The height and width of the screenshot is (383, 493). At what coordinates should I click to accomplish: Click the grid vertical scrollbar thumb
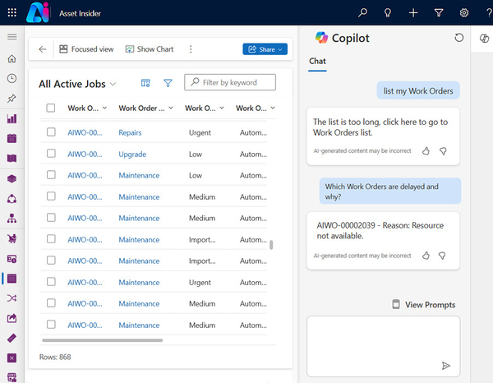pyautogui.click(x=271, y=245)
